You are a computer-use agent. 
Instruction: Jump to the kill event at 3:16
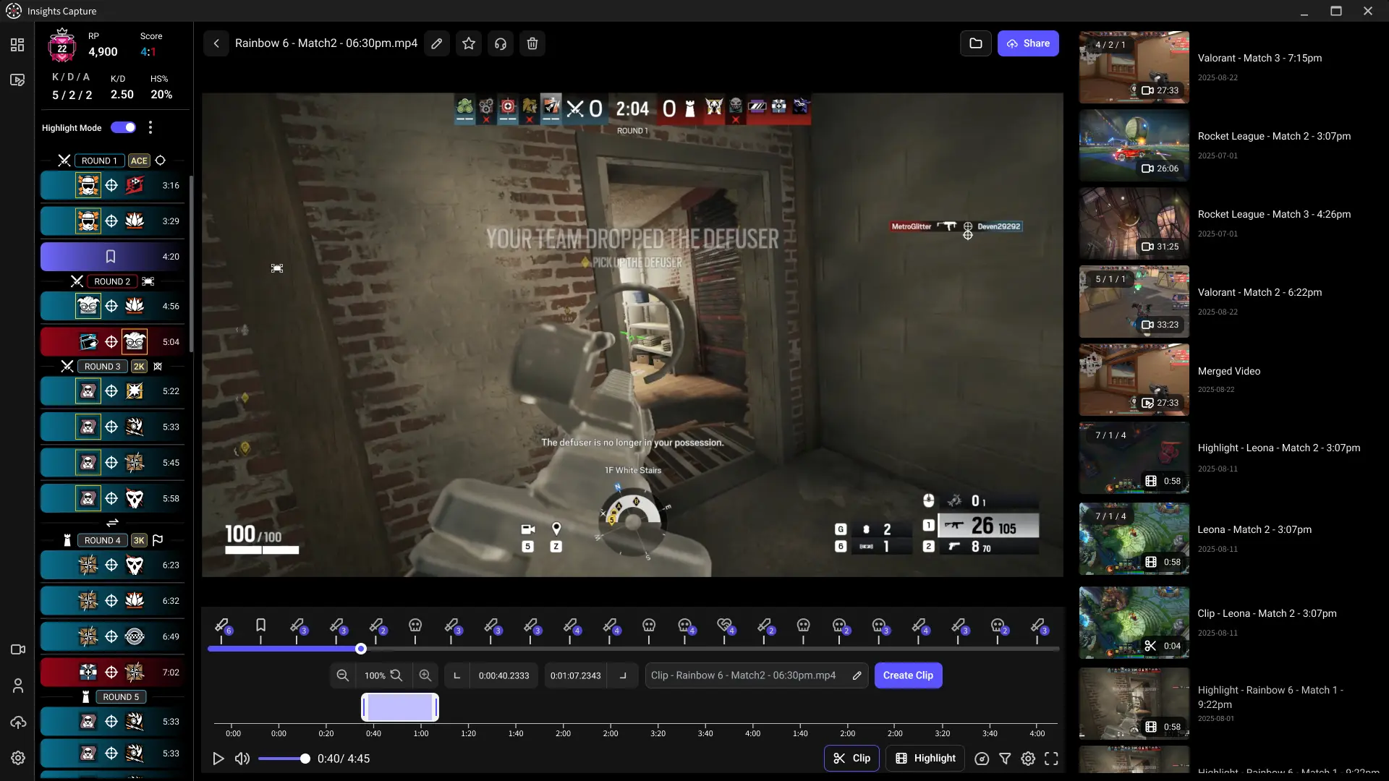[113, 186]
